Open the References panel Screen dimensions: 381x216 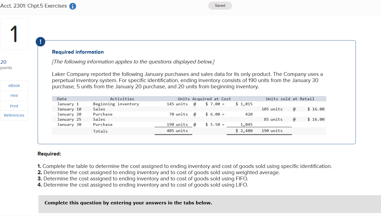point(14,115)
